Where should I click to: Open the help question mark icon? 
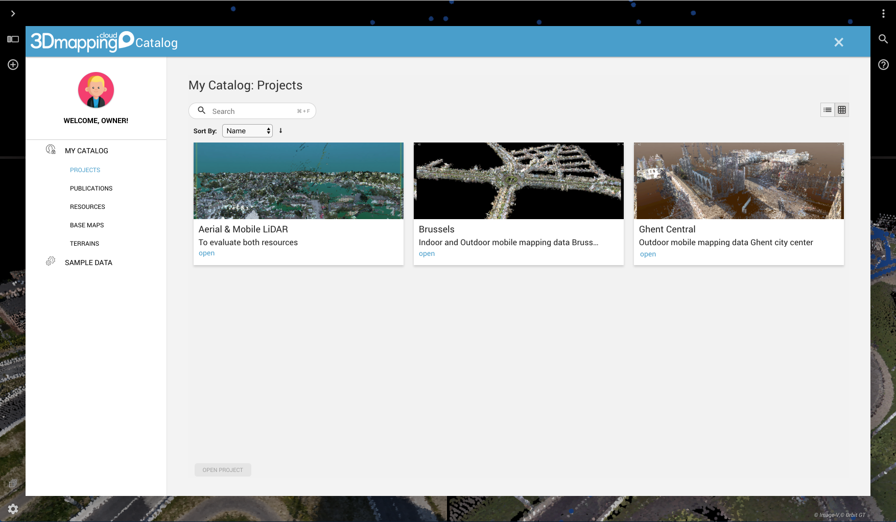click(x=883, y=64)
